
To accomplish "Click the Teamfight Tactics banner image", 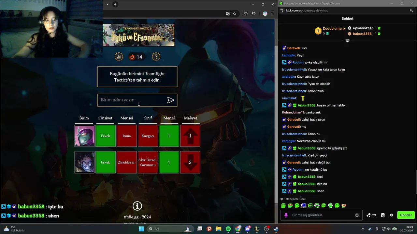I will click(x=138, y=35).
